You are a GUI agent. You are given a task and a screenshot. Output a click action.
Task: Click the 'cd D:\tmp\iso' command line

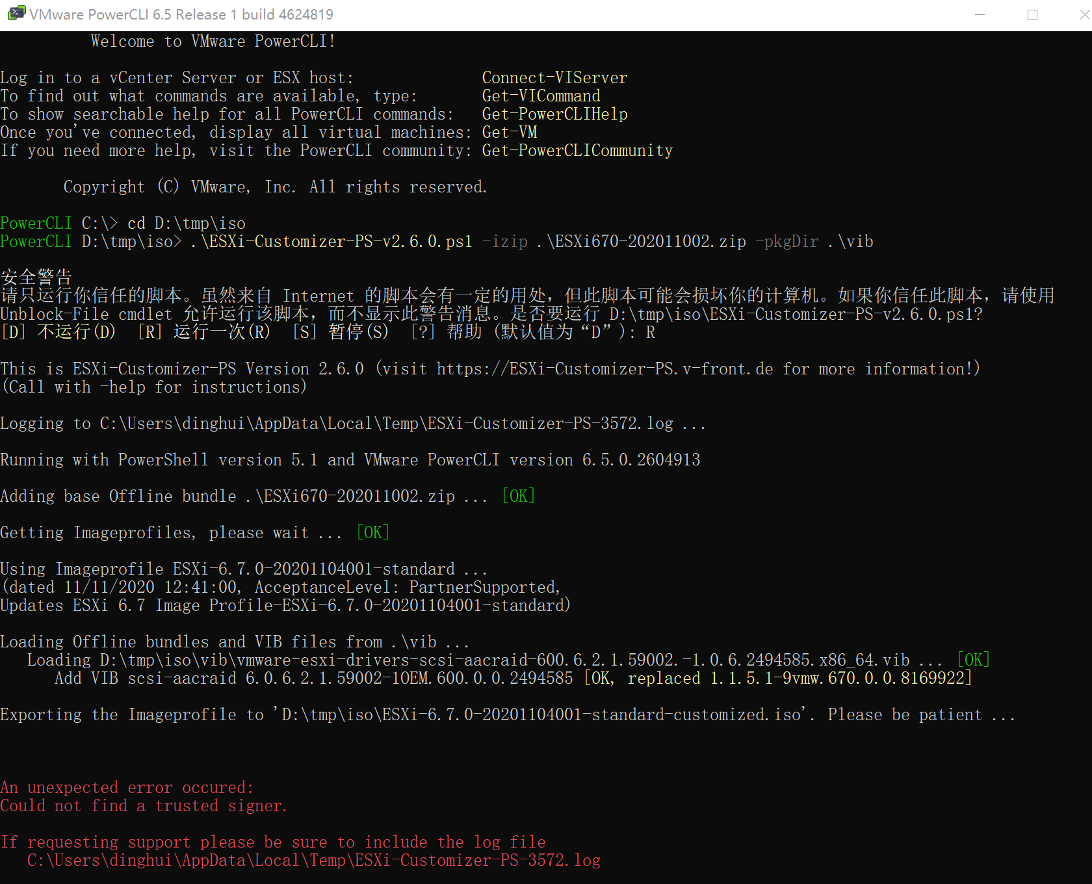pos(187,223)
